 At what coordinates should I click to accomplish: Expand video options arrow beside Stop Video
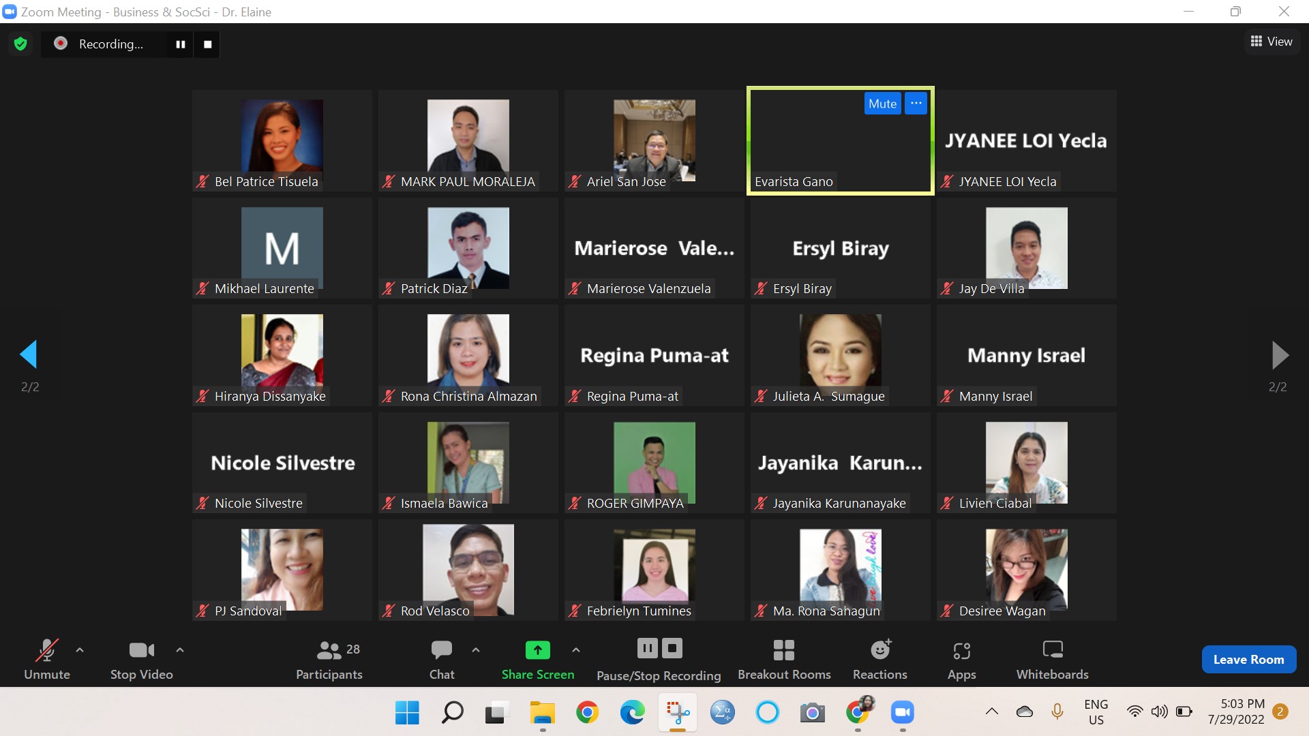point(180,650)
